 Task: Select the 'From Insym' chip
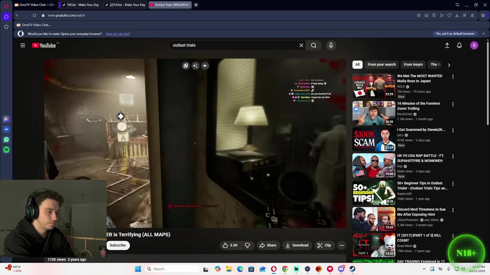(x=413, y=65)
